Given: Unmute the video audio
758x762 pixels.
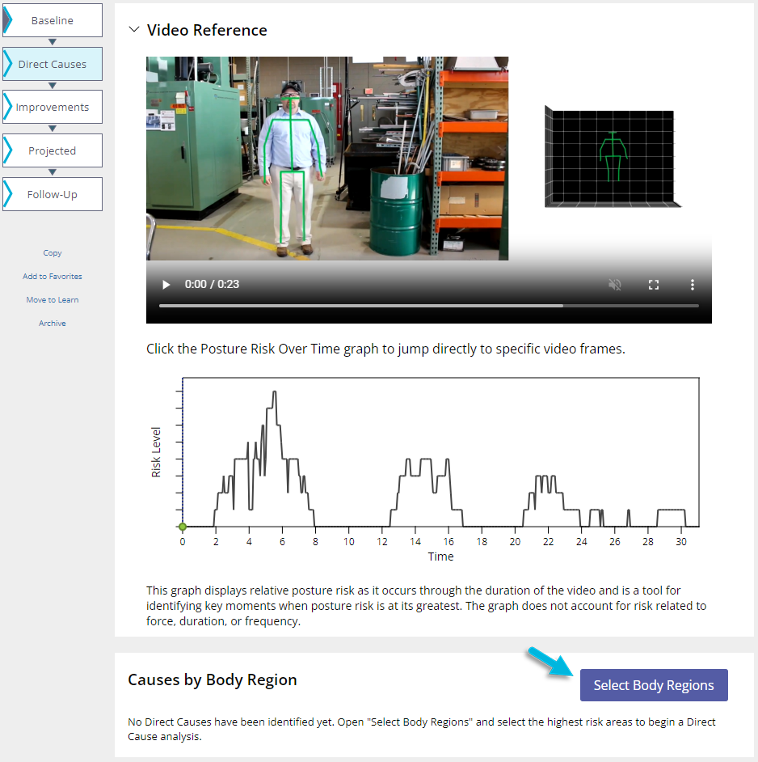Looking at the screenshot, I should 615,284.
